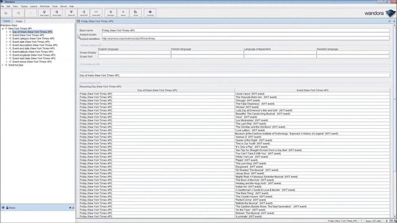Click topic icon beside Event venue node
Viewport: 397px width, 223px height.
point(10,62)
